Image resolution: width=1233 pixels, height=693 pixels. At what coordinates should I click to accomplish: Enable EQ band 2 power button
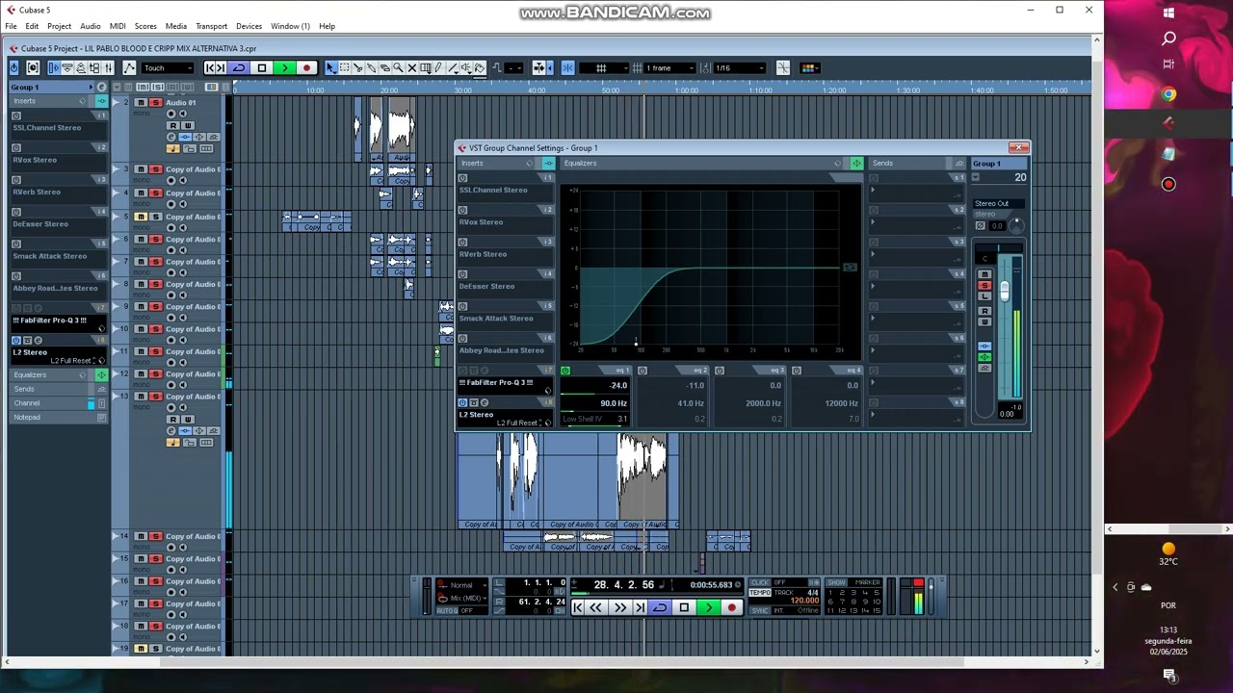[x=643, y=371]
